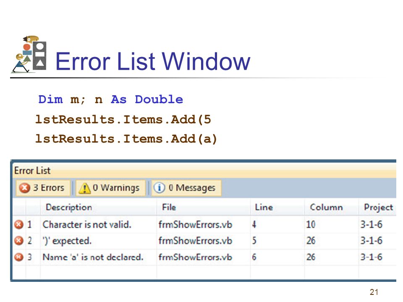Screen dimensions: 403x302
Task: Click frmShowErrors.vb in error row 3
Action: pos(195,257)
